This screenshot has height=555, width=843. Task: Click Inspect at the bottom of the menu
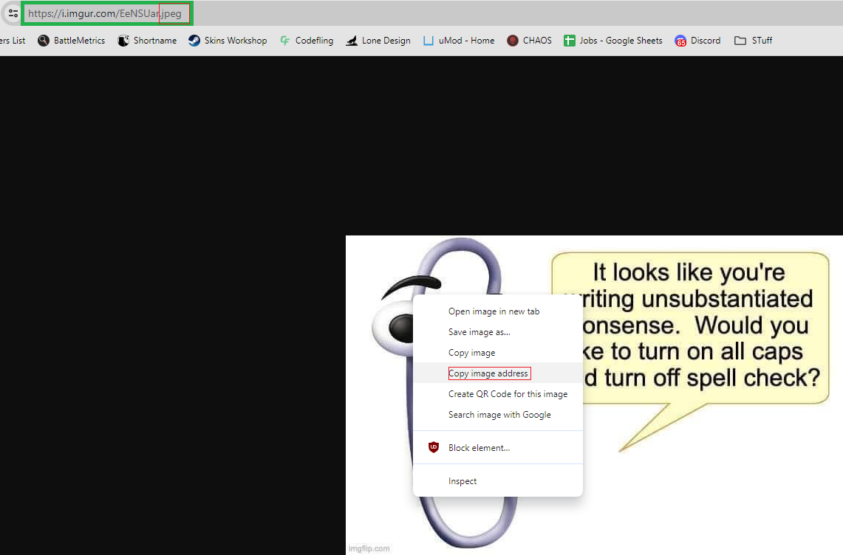pos(462,480)
